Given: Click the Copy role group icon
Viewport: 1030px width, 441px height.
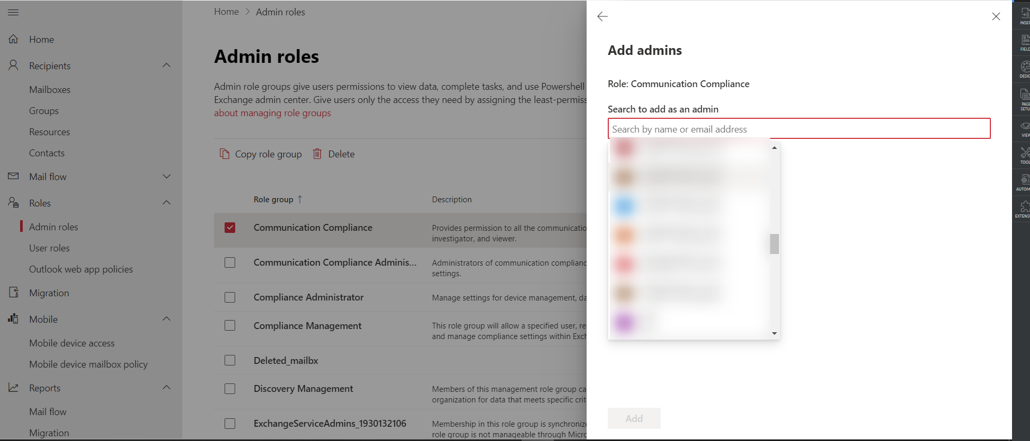Looking at the screenshot, I should click(225, 154).
